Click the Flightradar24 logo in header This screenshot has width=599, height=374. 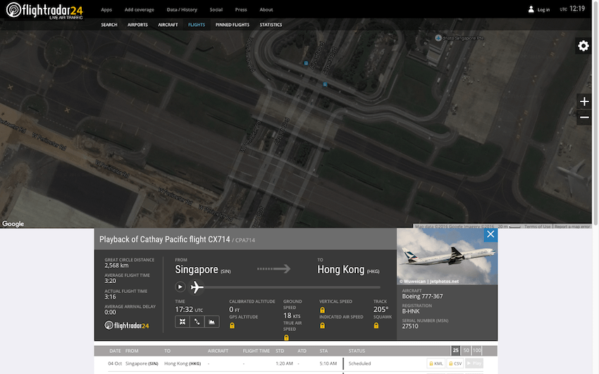[44, 11]
